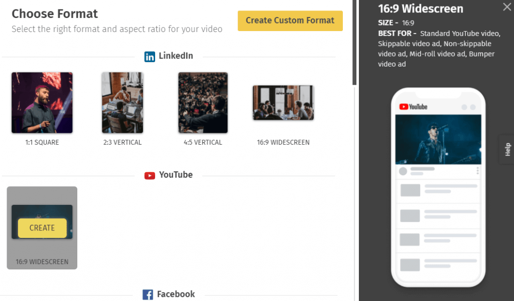Click the three-dot menu in phone preview
The image size is (514, 301).
[x=477, y=170]
